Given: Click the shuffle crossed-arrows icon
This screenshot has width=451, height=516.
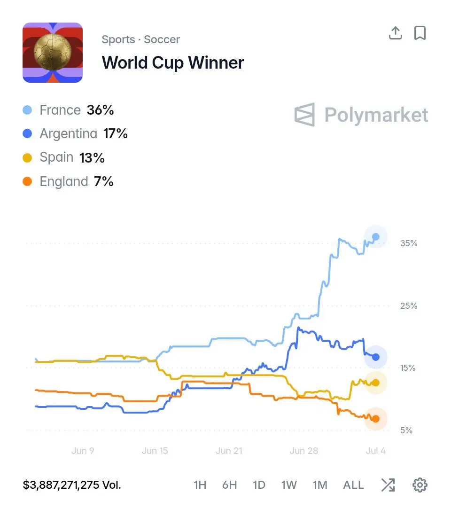Looking at the screenshot, I should click(x=388, y=485).
